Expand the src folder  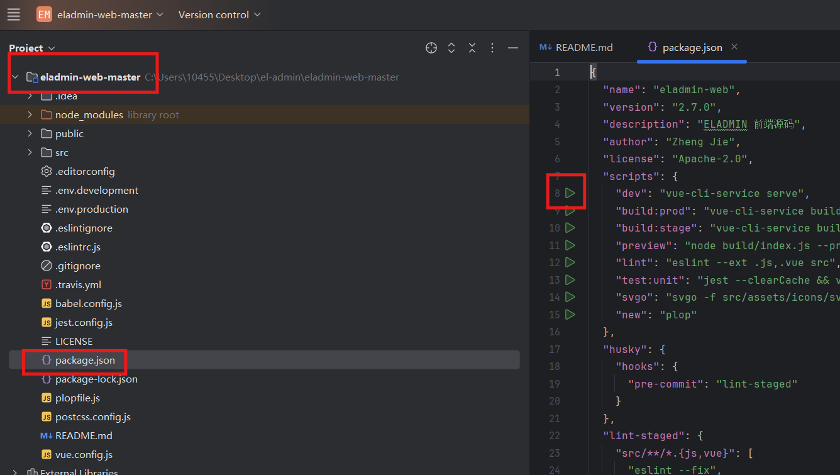click(30, 153)
